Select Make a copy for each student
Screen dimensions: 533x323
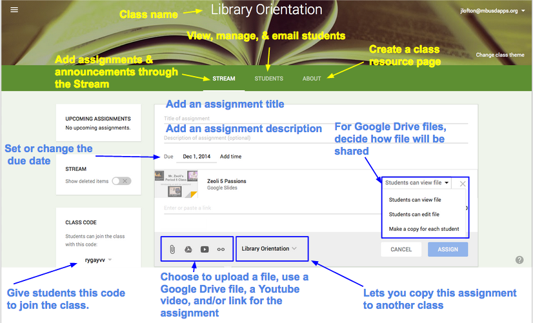click(424, 229)
